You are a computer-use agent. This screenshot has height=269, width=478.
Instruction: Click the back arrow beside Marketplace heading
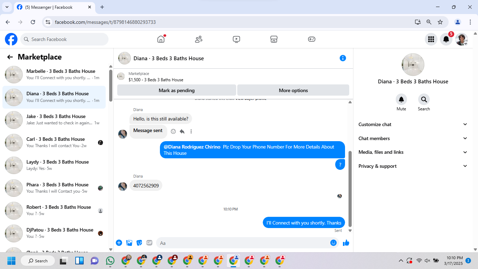pos(10,57)
